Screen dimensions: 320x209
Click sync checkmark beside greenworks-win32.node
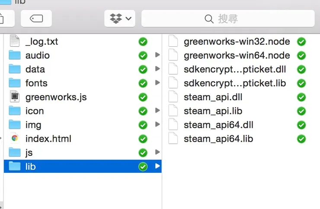click(x=301, y=42)
